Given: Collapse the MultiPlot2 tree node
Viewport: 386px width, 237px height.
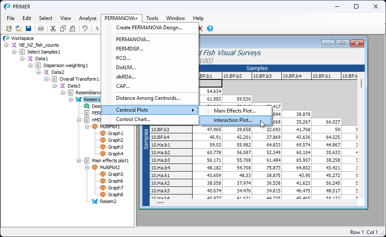Looking at the screenshot, I should click(x=88, y=167).
